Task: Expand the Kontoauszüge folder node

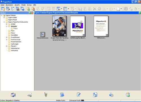Action: (7, 39)
